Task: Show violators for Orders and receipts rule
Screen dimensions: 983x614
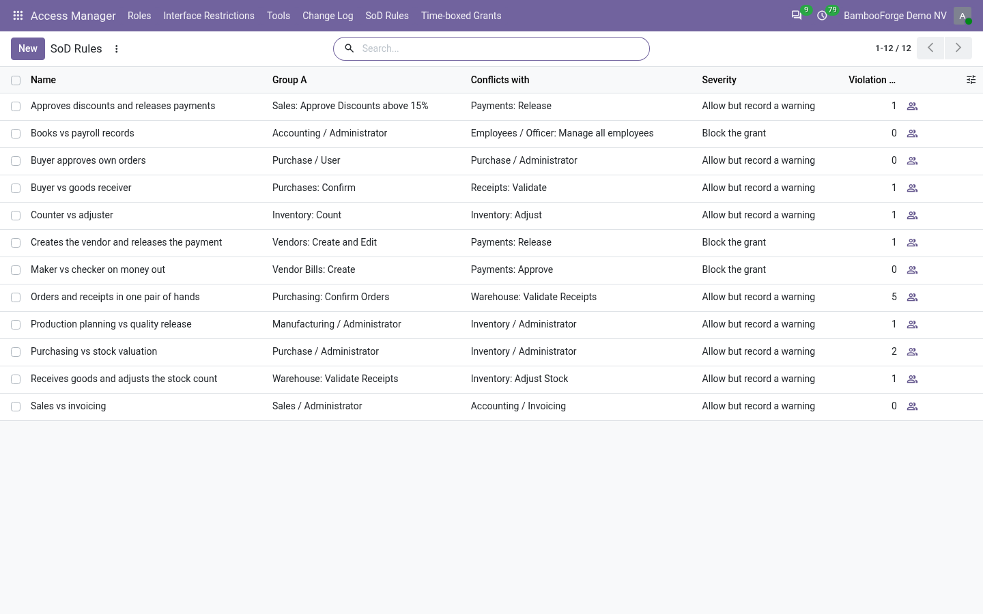Action: 912,297
